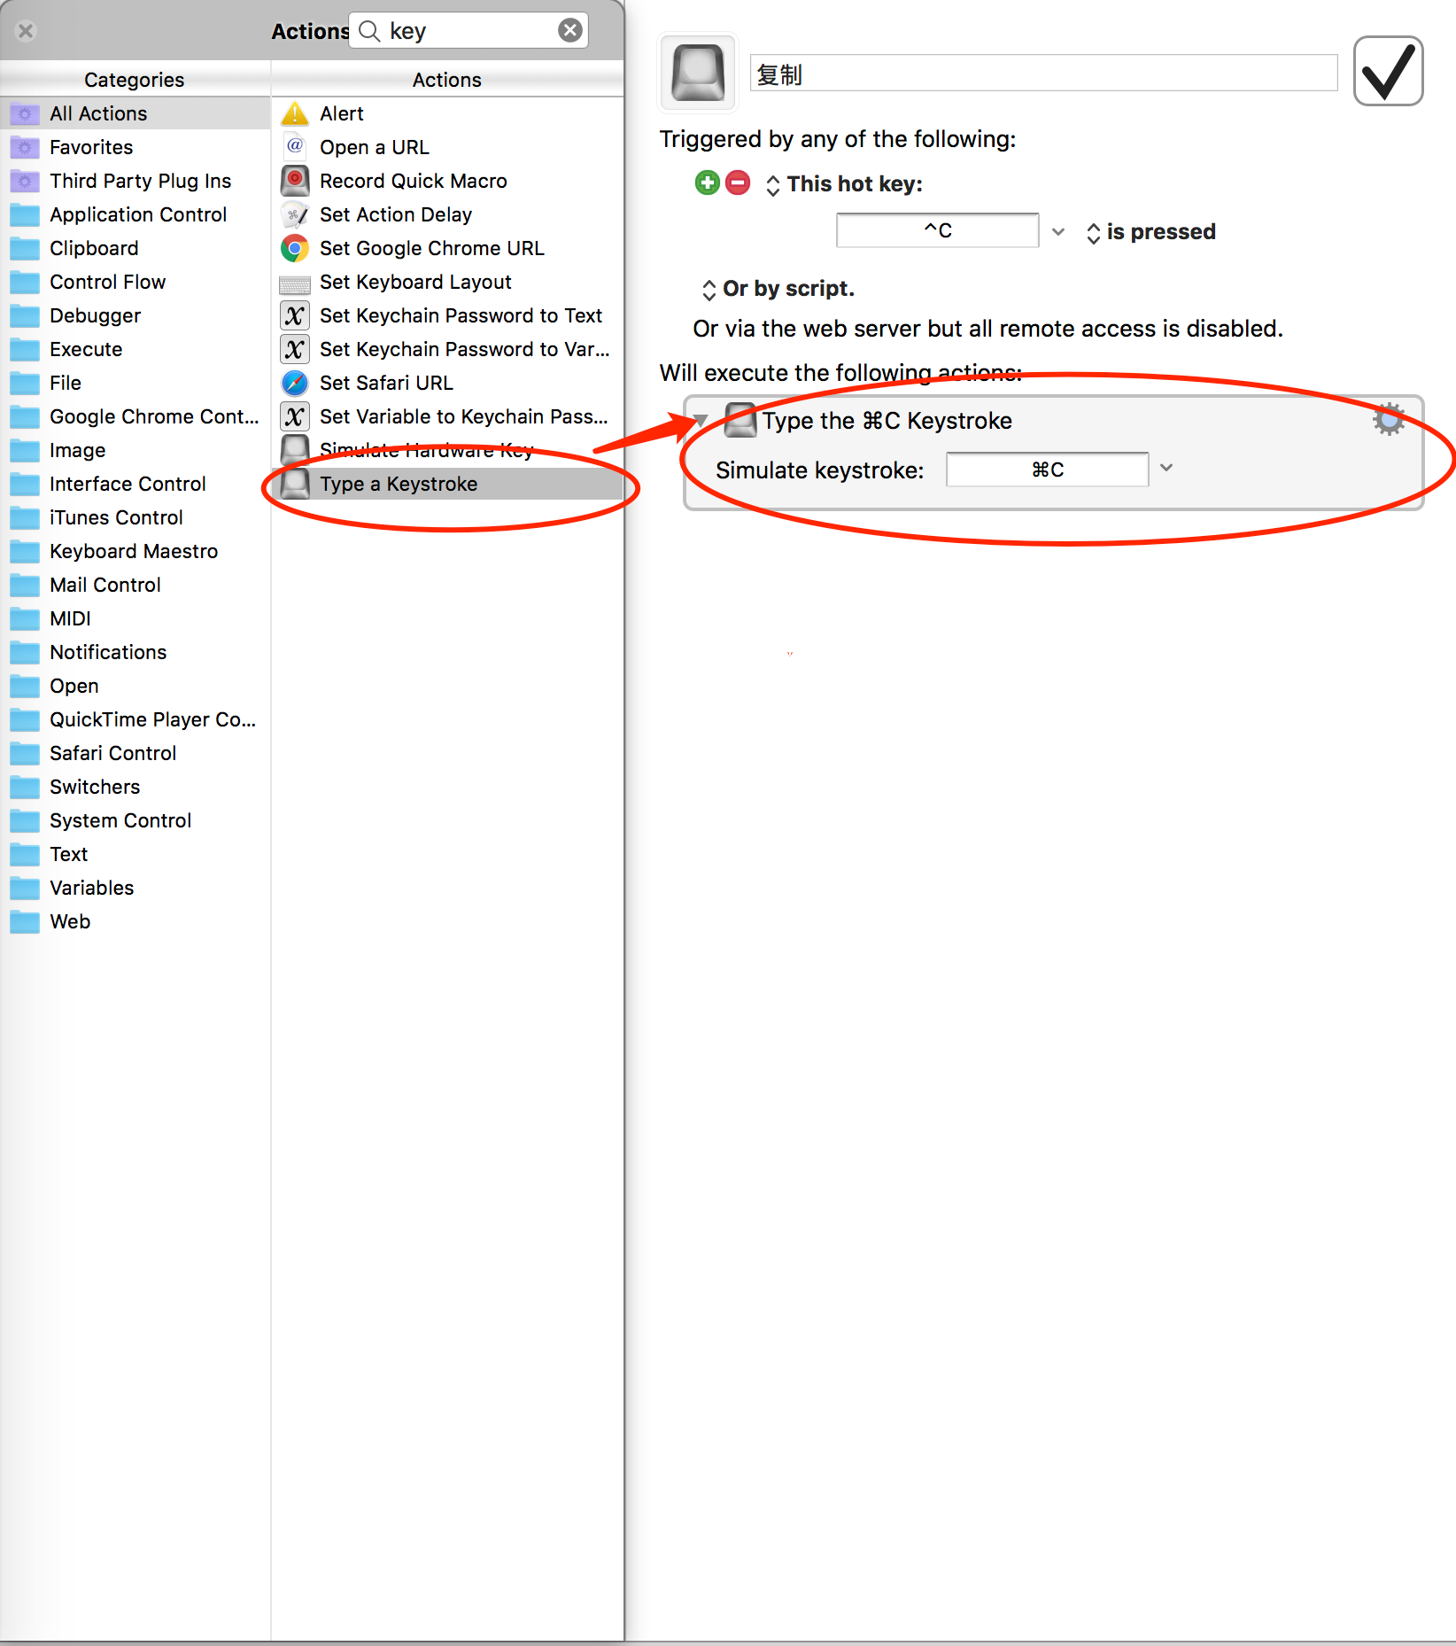Image resolution: width=1456 pixels, height=1646 pixels.
Task: Click the ^C hot key field
Action: 938,230
